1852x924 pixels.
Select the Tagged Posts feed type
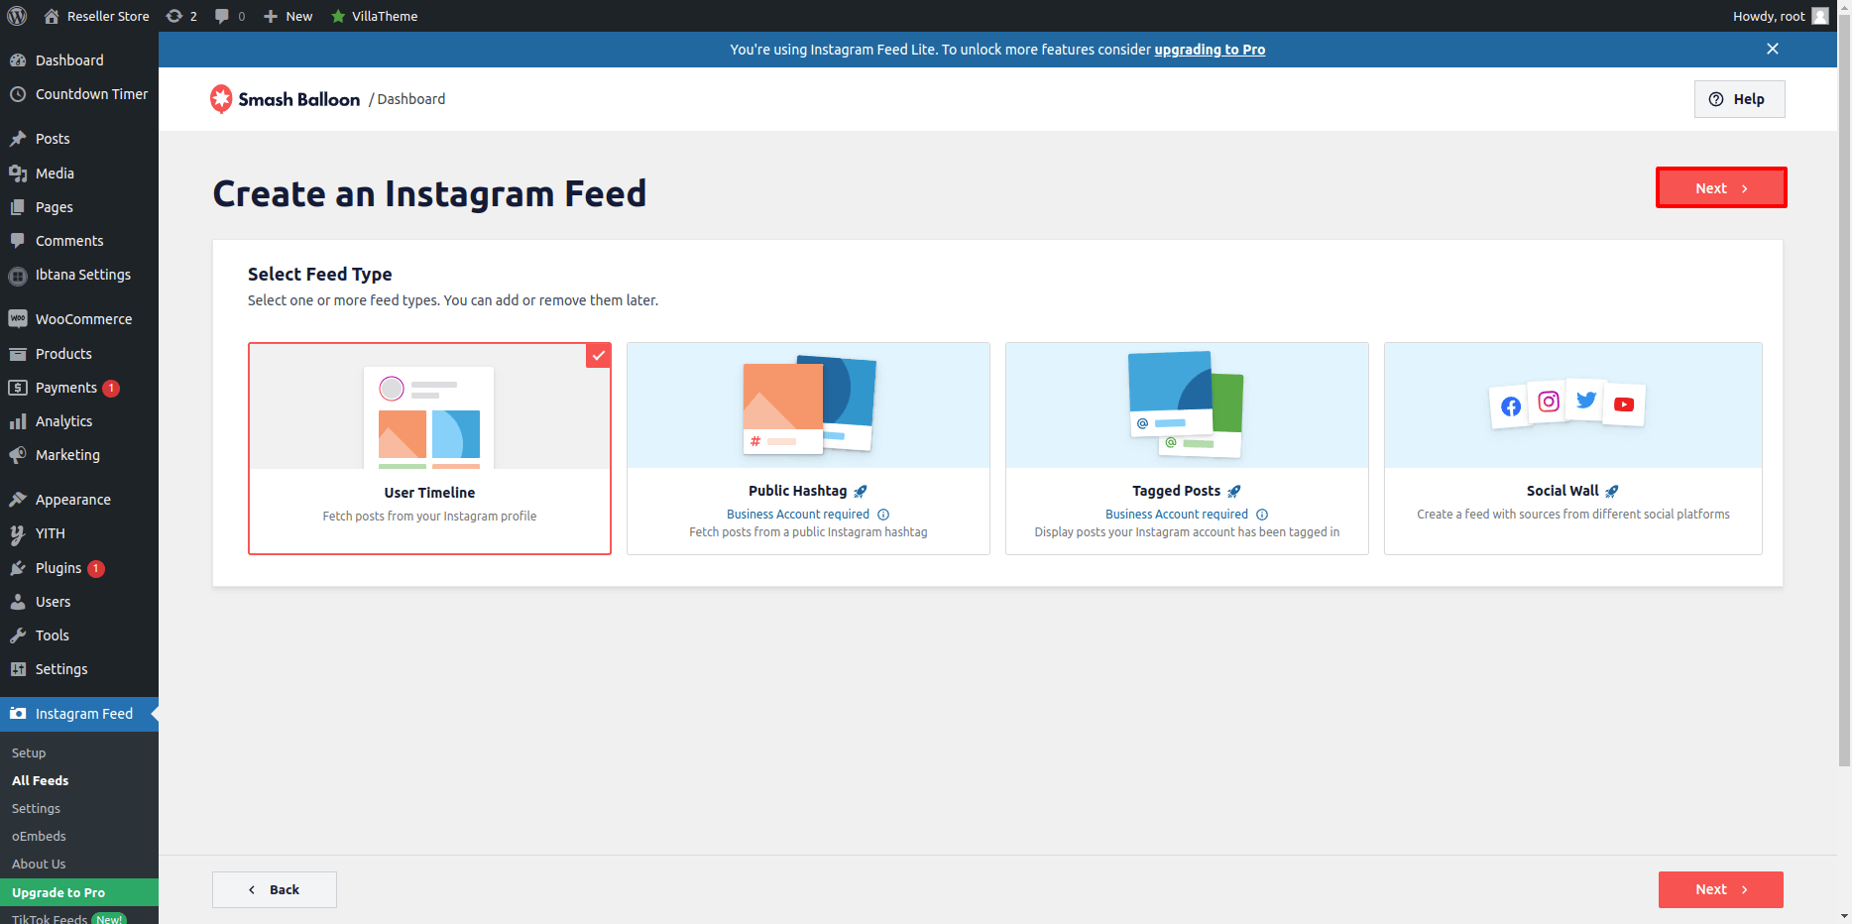coord(1187,448)
